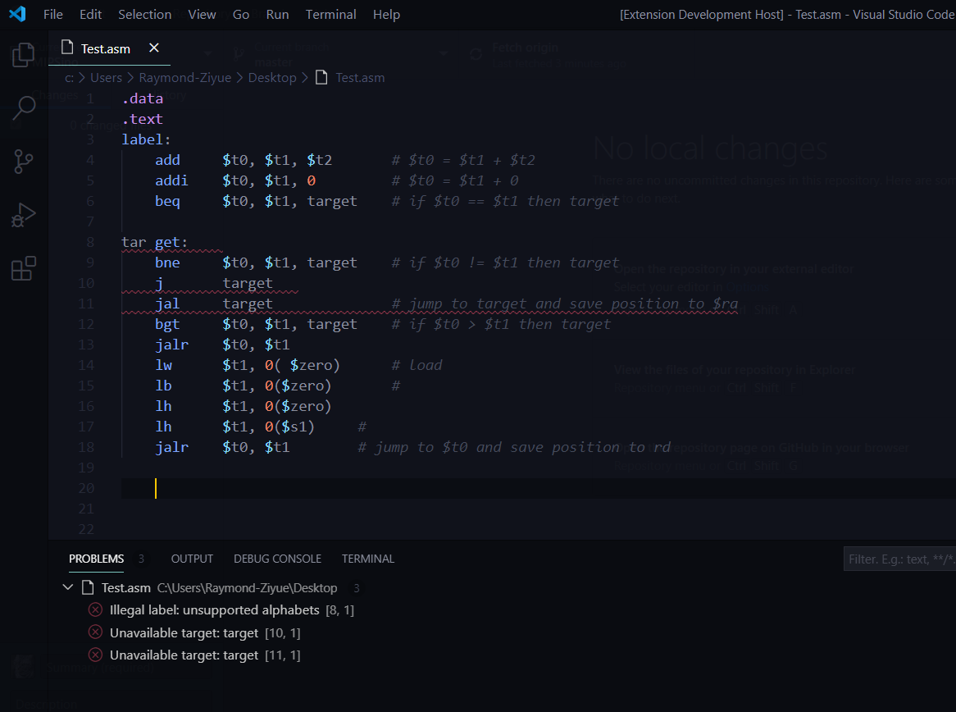Switch to the PROBLEMS panel tab

click(x=96, y=559)
